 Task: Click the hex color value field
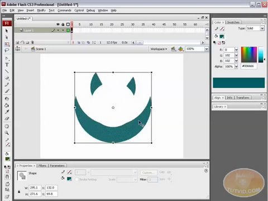tap(249, 66)
